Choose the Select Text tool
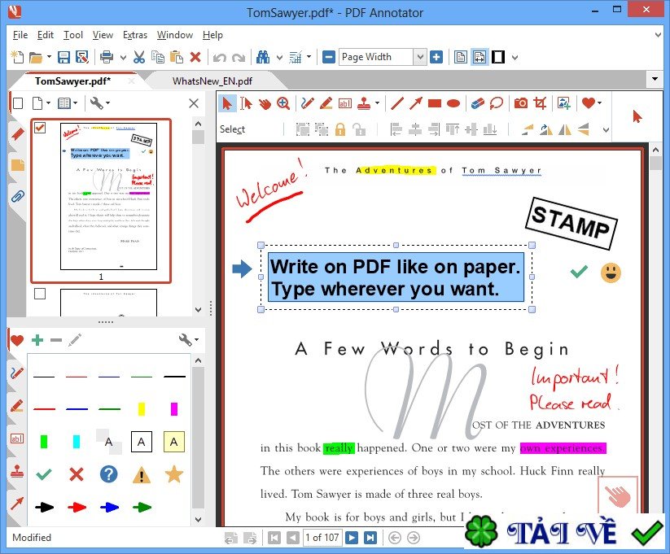This screenshot has width=670, height=554. pos(246,103)
